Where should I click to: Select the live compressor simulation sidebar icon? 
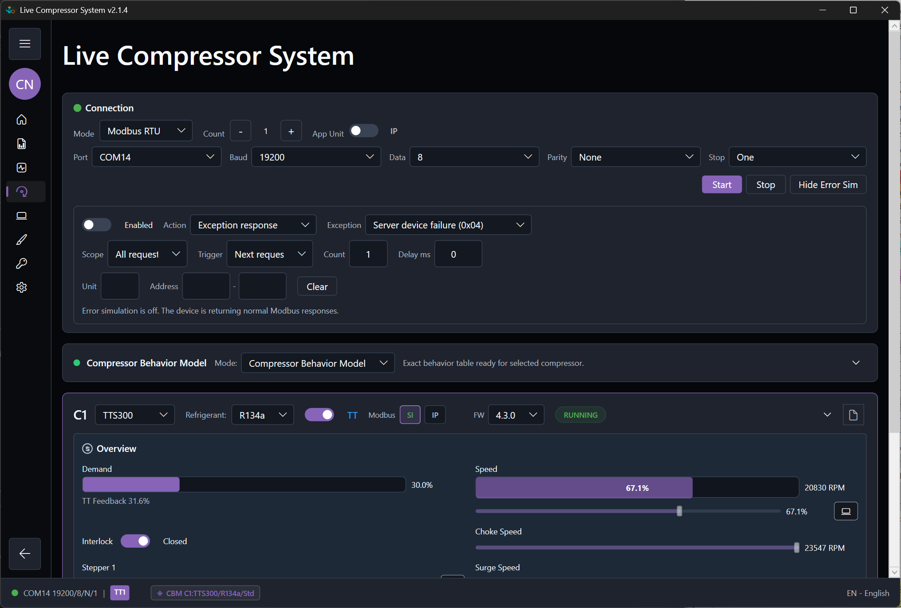point(21,192)
